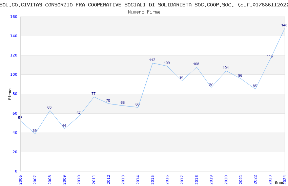The image size is (288, 186).
Task: Click the 68 data label
Action: [123, 102]
